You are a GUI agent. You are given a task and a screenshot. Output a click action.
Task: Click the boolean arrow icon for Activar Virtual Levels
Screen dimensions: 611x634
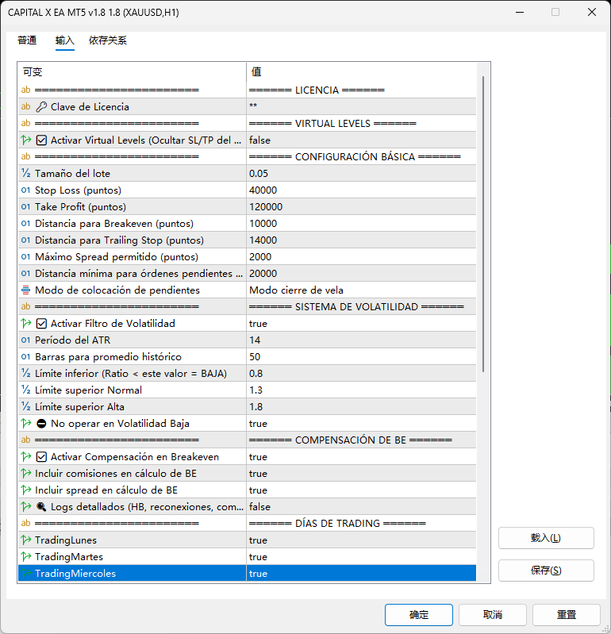coord(26,140)
